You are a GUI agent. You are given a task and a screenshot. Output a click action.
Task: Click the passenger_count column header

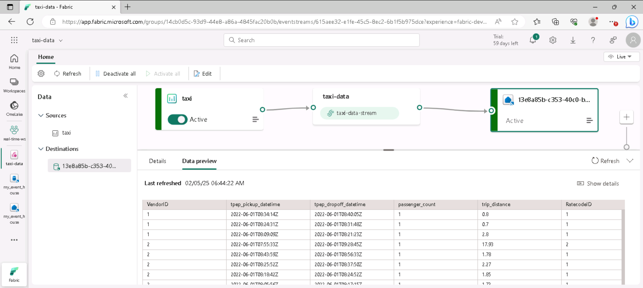436,204
